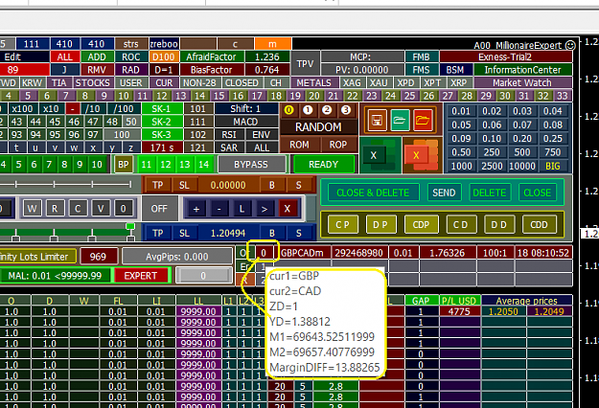The width and height of the screenshot is (599, 408).
Task: Select the circled 3 option
Action: pyautogui.click(x=346, y=110)
